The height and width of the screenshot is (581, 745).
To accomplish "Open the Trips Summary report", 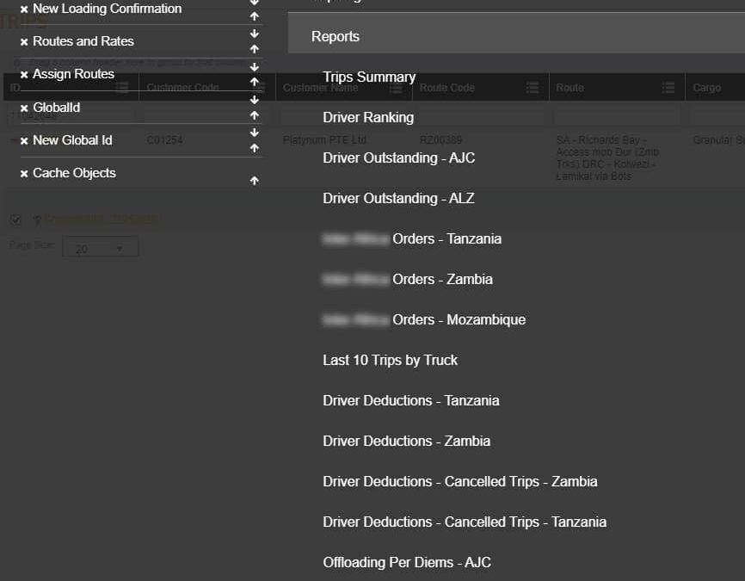I will point(369,77).
